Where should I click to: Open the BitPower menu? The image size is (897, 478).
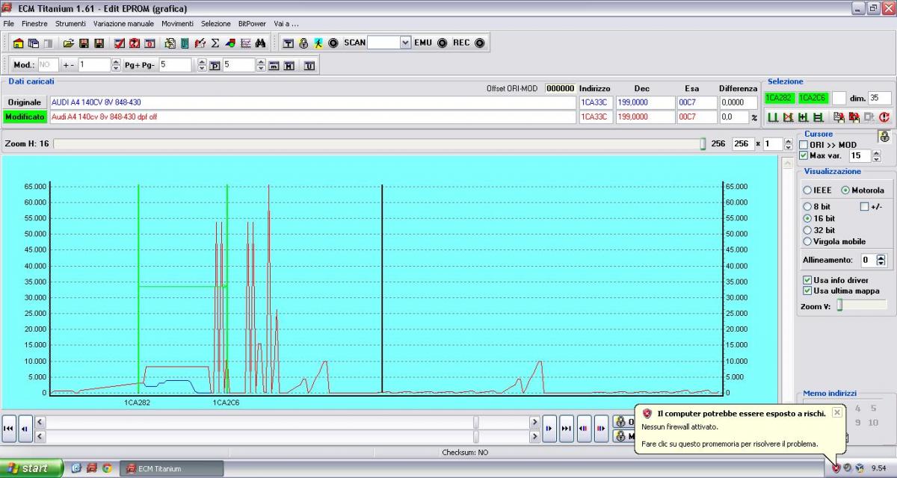(x=252, y=24)
